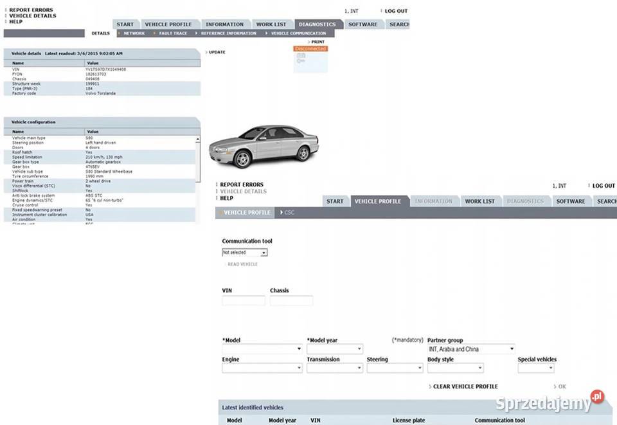Open HELP in upper window
The width and height of the screenshot is (617, 425).
click(15, 22)
